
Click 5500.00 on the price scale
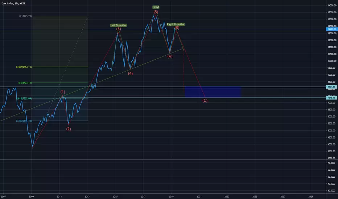(x=332, y=123)
